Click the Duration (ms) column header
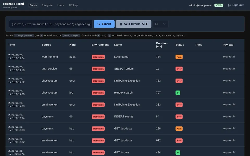The image size is (250, 156). 162,45
